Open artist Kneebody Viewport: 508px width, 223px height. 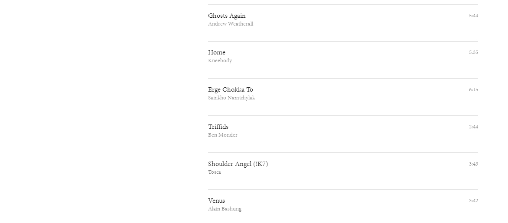pyautogui.click(x=220, y=61)
